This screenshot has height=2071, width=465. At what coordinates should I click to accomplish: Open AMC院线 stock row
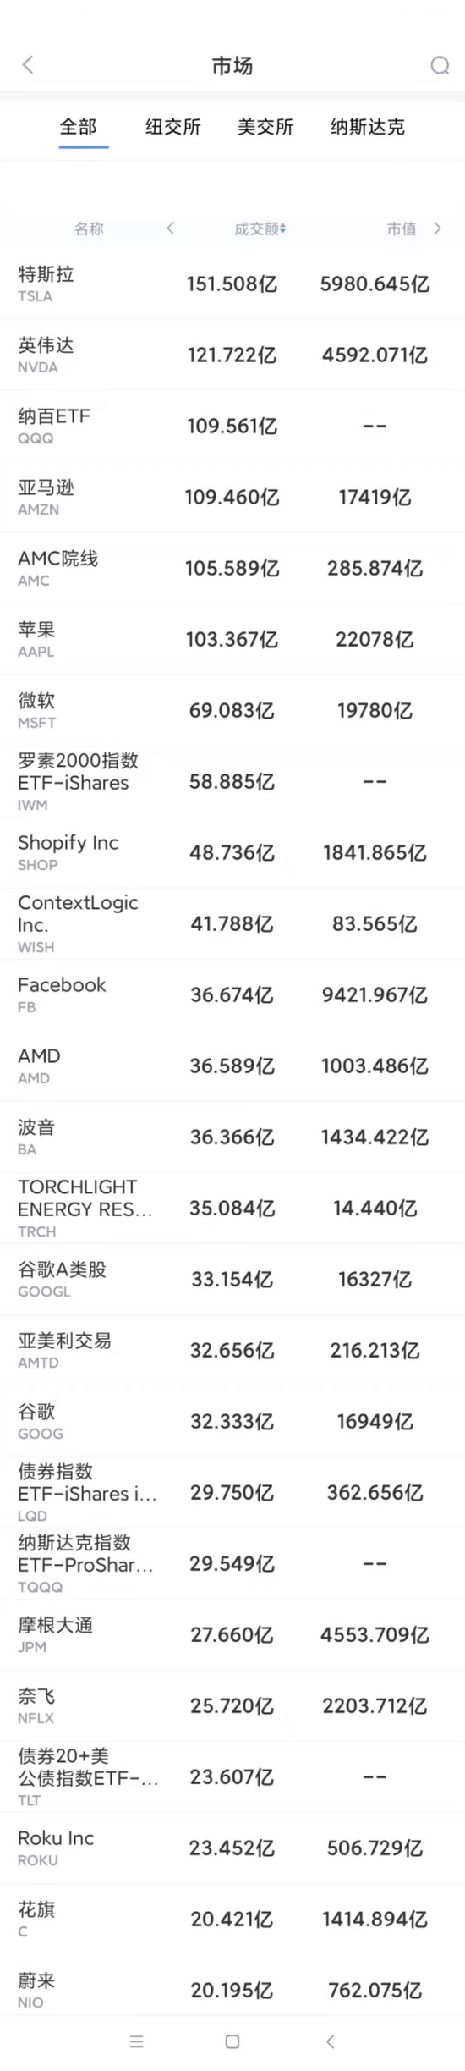click(232, 568)
